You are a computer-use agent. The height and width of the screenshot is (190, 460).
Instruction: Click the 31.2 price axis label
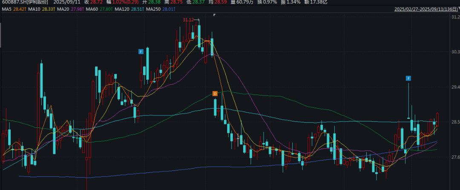pos(455,17)
